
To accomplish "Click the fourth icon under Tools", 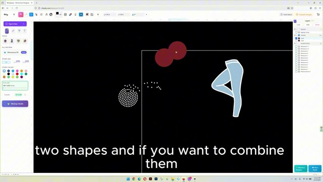I will (25, 41).
